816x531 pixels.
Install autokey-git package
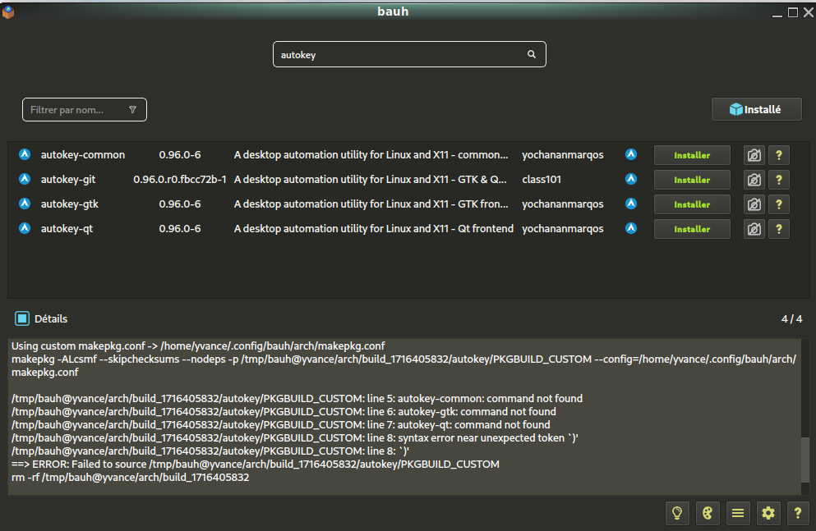pos(692,180)
